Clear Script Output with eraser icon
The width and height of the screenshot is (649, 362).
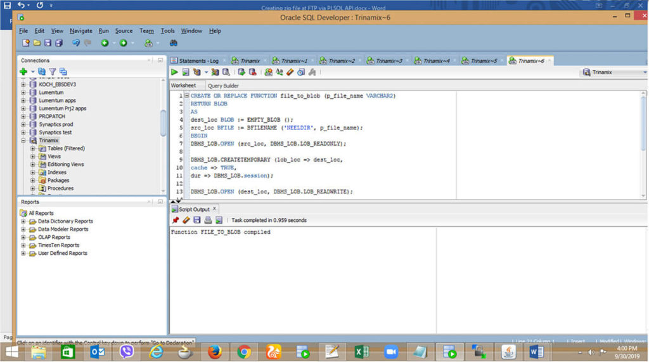[x=186, y=220]
